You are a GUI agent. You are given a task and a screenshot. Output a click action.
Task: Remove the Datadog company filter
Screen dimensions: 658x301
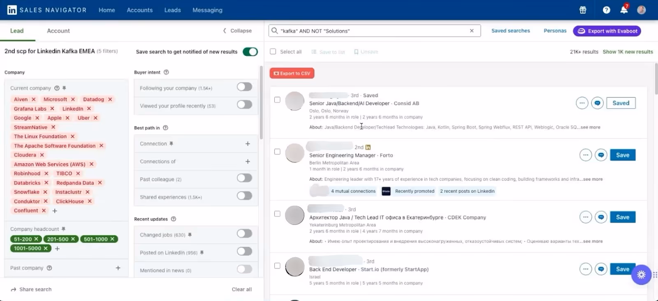pyautogui.click(x=110, y=99)
